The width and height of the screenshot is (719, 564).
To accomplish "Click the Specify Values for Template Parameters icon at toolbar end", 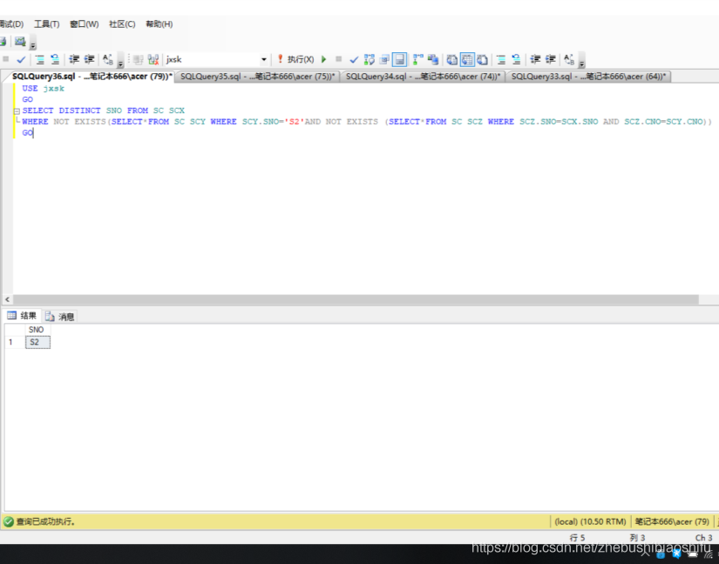I will (x=569, y=59).
